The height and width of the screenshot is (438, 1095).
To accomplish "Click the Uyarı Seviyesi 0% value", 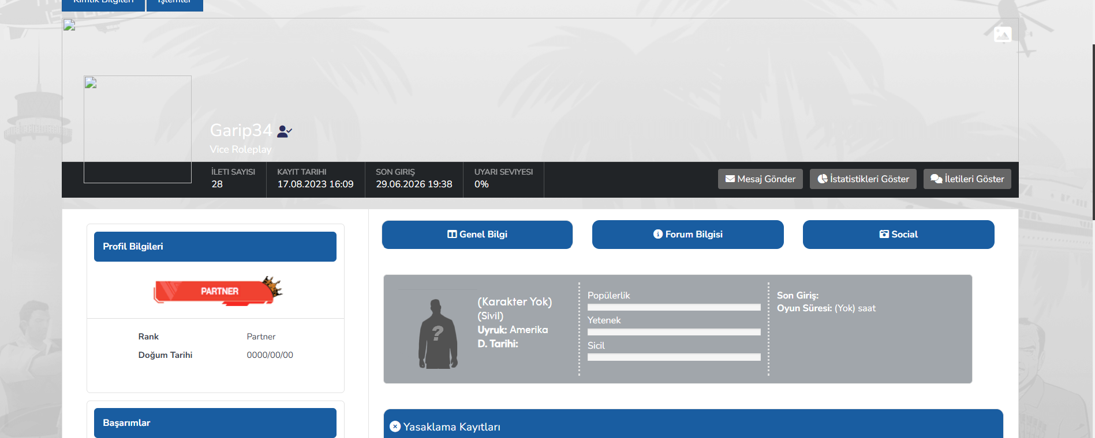I will coord(481,184).
